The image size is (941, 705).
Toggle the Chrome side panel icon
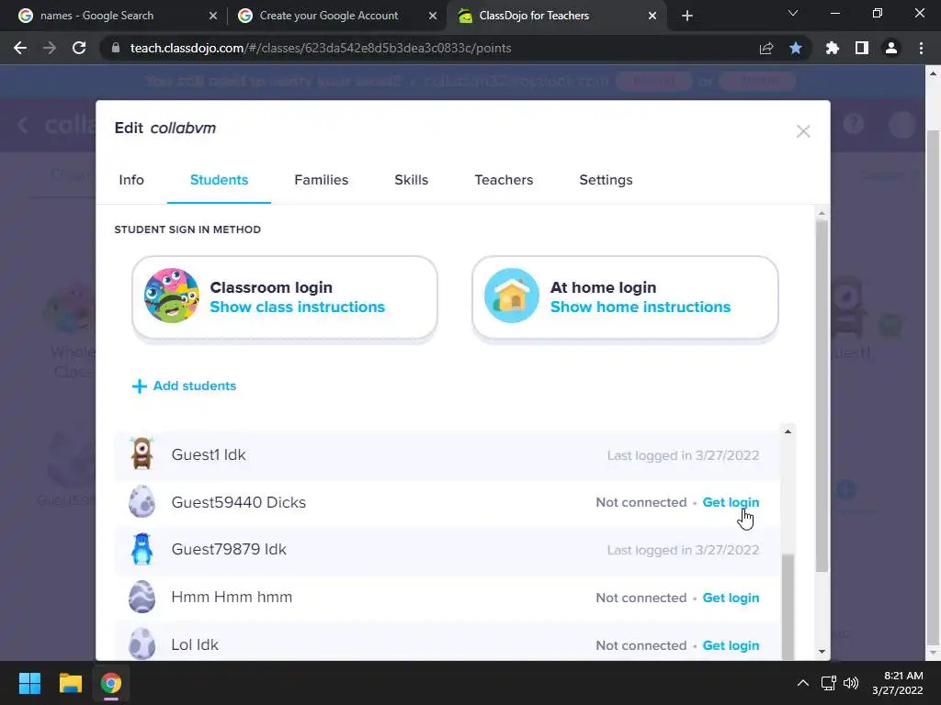862,48
